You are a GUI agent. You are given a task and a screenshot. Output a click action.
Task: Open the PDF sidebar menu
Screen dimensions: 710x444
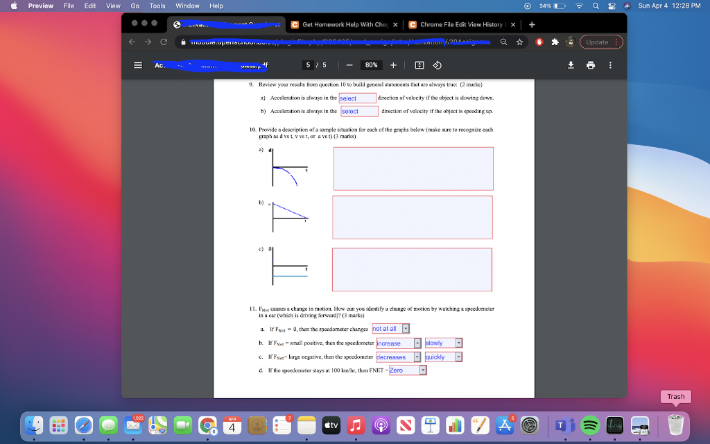point(137,65)
